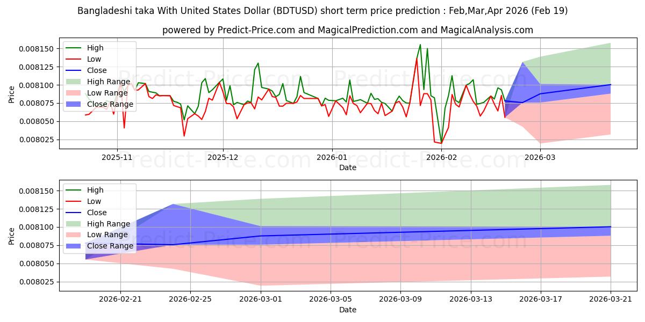Click the 2026-02 tick label on top axis
The height and width of the screenshot is (322, 645).
pyautogui.click(x=441, y=157)
